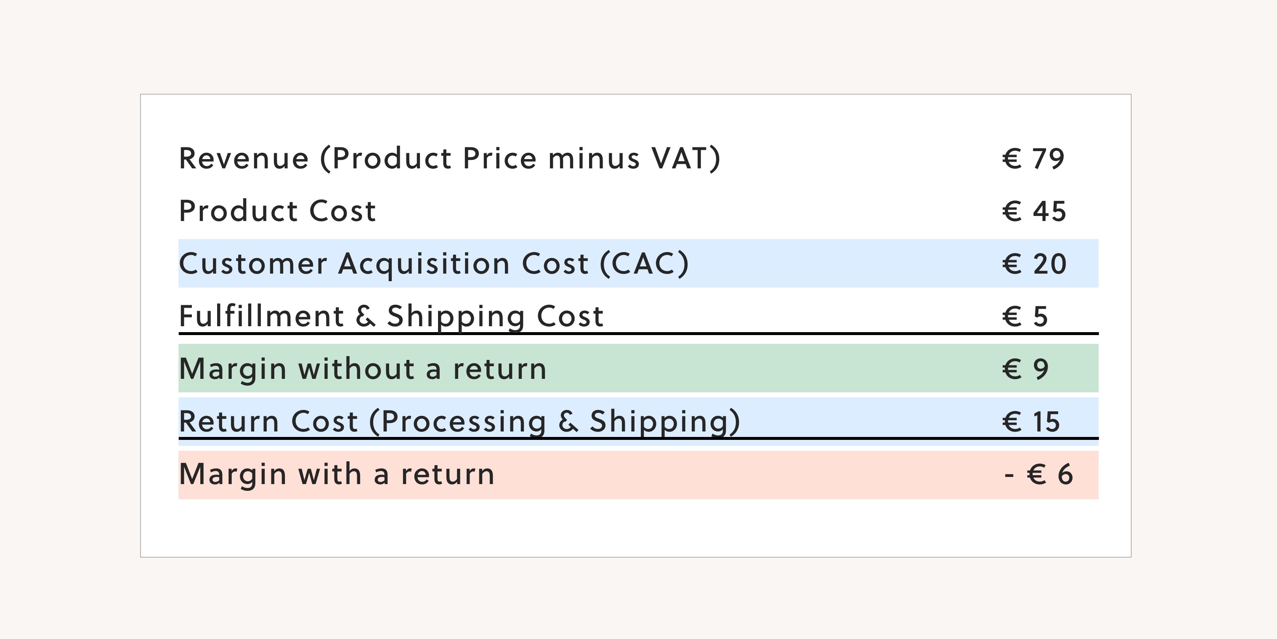Click the blue highlight of the CAC row
1277x639 pixels.
point(843,264)
